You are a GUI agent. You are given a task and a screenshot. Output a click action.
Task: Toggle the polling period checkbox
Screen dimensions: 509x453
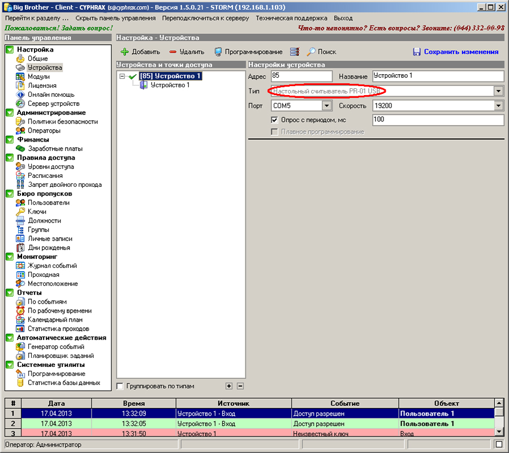click(275, 120)
